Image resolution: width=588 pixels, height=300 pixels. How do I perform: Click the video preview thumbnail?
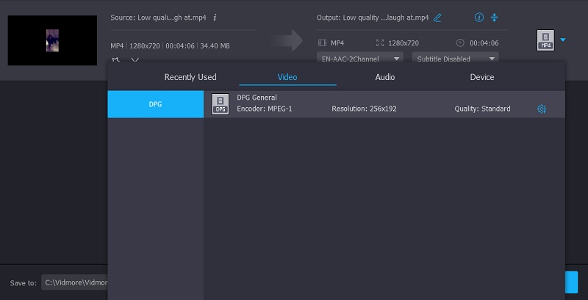point(52,40)
